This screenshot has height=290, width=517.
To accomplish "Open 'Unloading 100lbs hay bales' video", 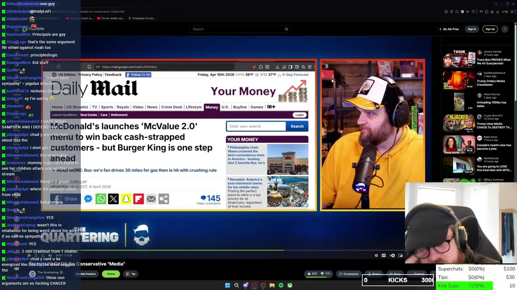I will click(492, 104).
